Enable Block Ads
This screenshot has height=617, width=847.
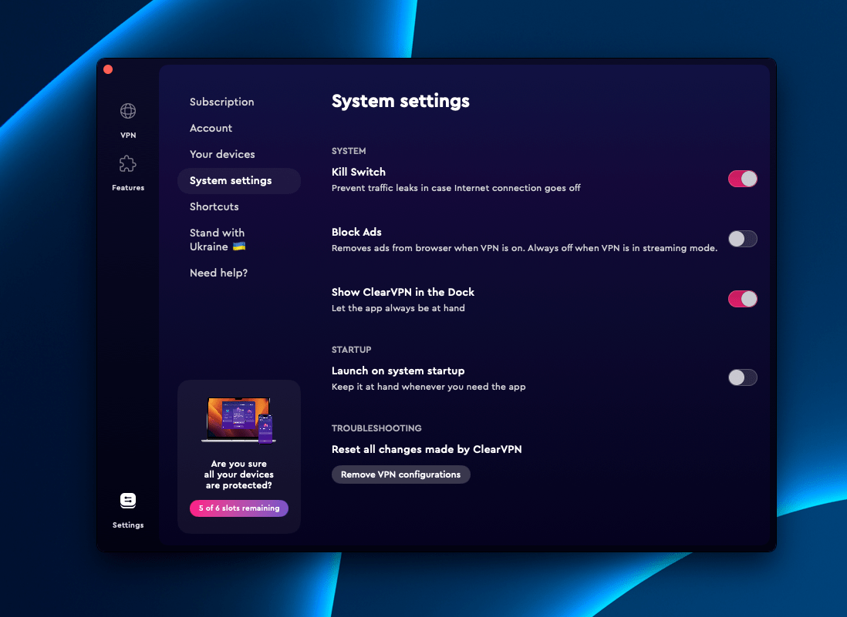pos(742,239)
